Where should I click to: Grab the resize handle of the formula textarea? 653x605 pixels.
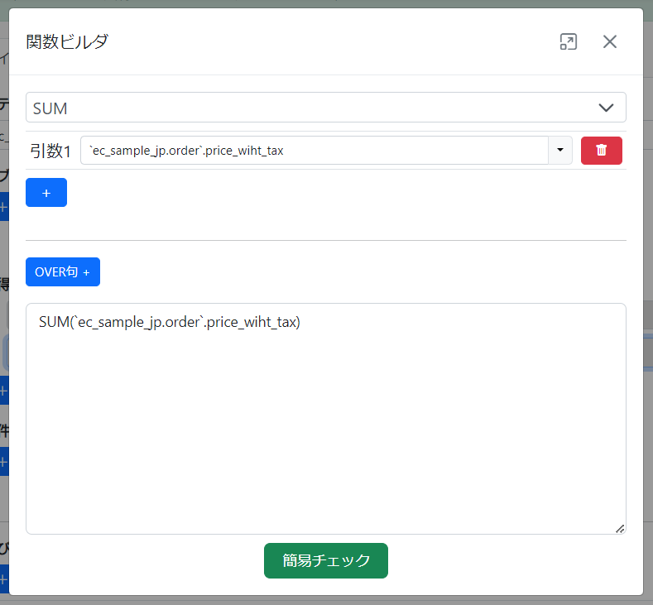pos(620,528)
